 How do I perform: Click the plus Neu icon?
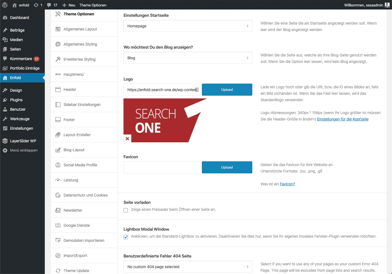pos(64,5)
